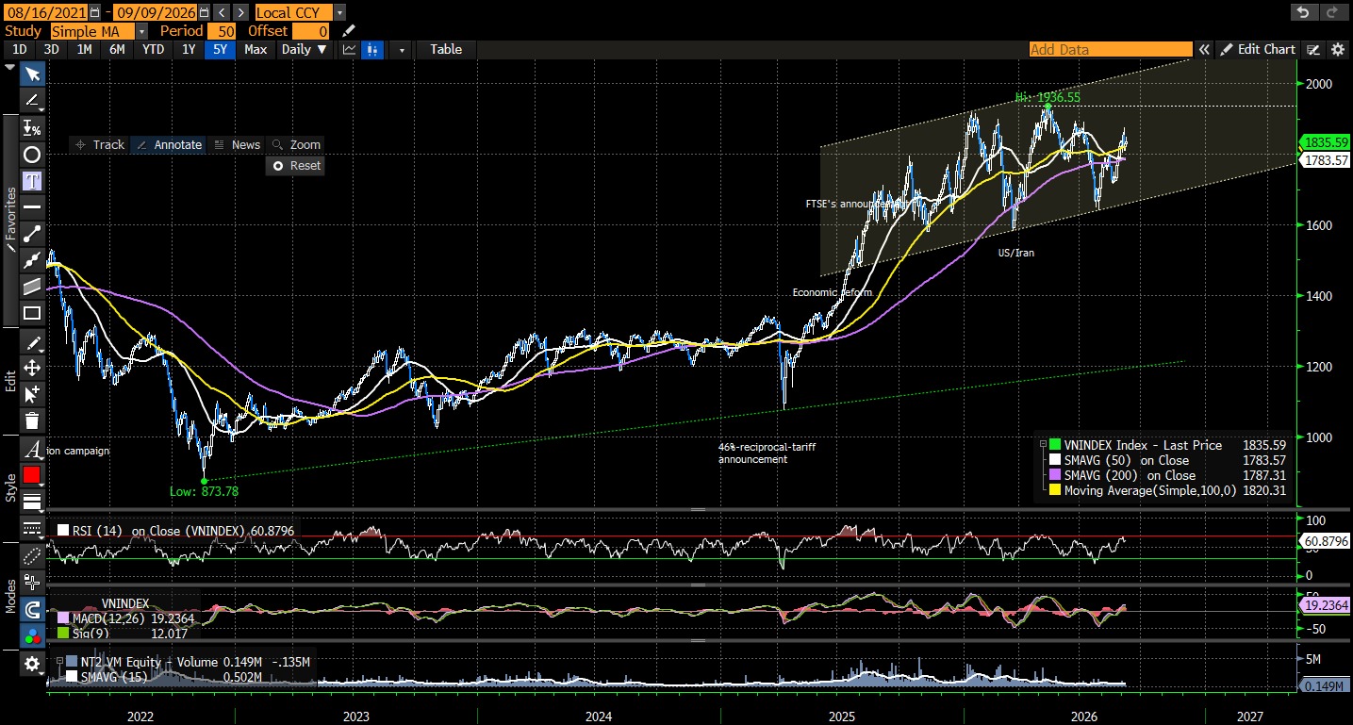Switch to candlestick bar chart type
This screenshot has width=1353, height=725.
373,49
